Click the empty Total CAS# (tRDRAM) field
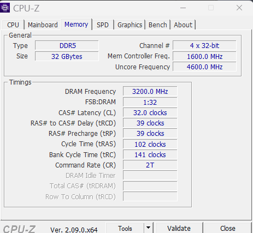Viewport: 253px width, 233px height. tap(150, 186)
